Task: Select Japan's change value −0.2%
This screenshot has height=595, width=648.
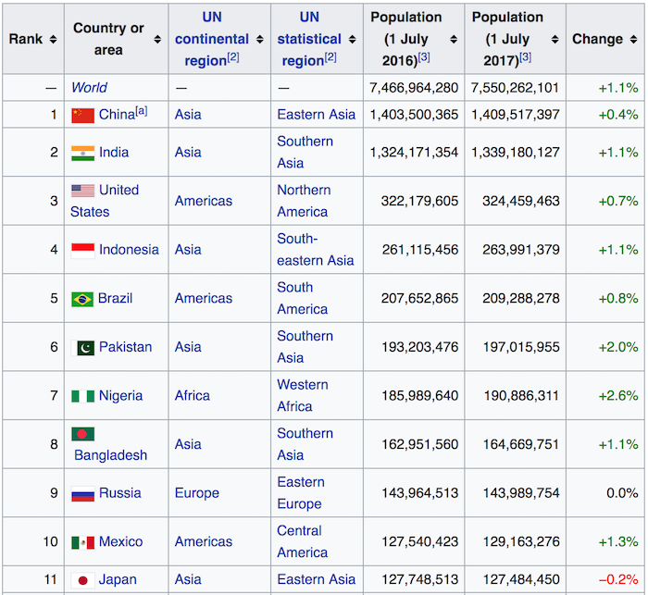Action: click(618, 579)
